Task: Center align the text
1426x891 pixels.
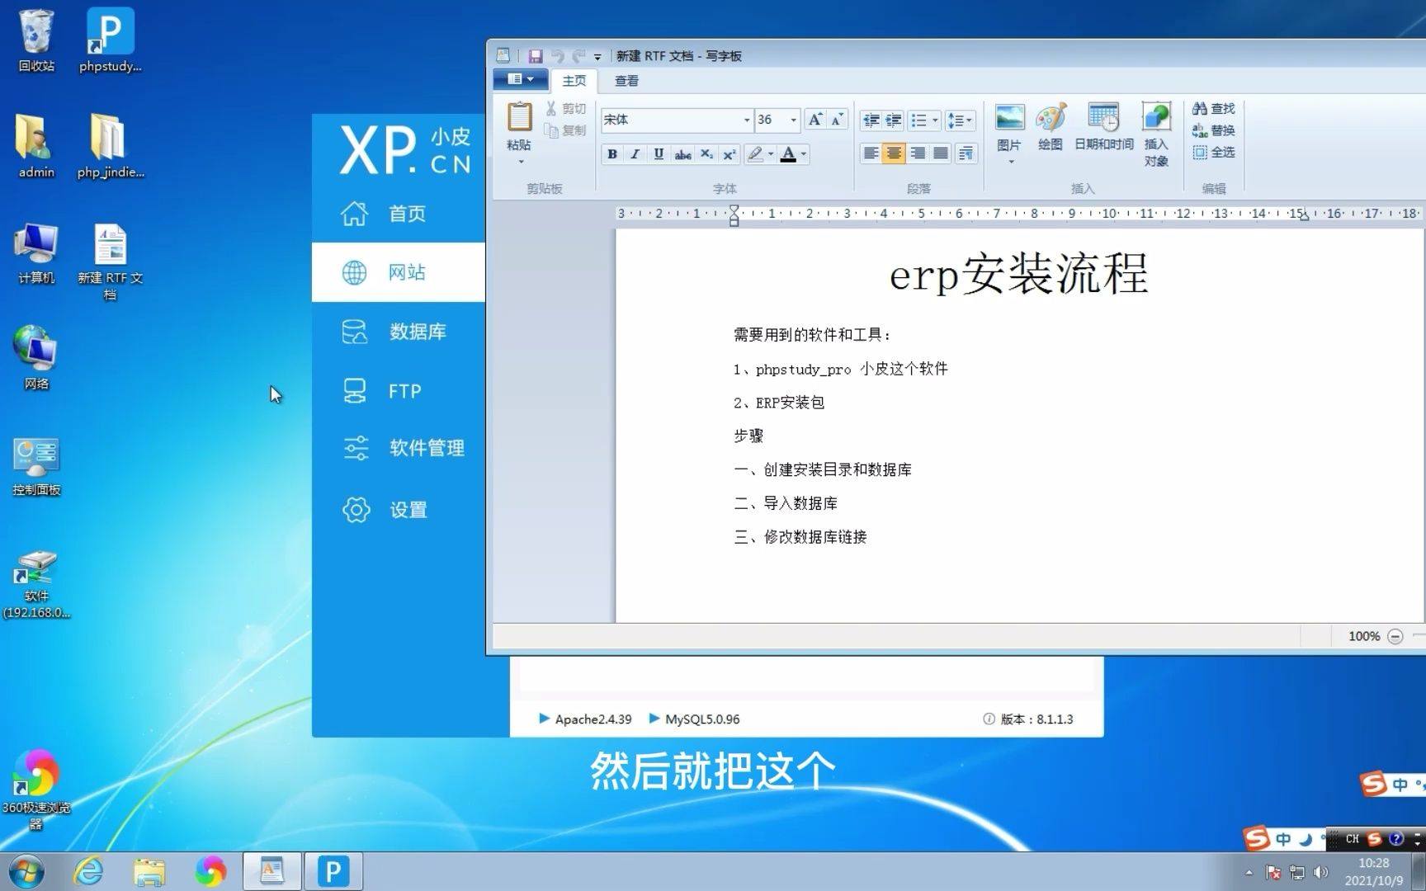Action: point(894,153)
